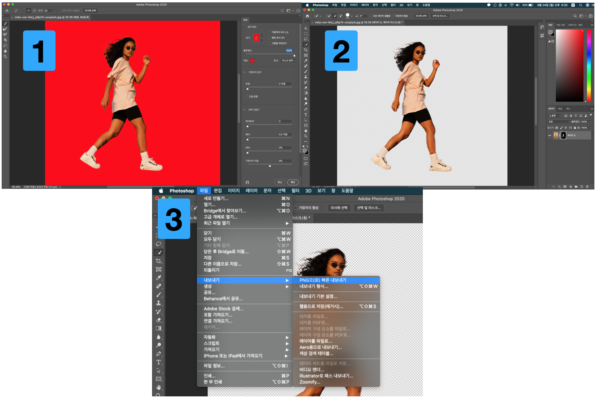The image size is (595, 397).
Task: Enable the 고급 반경 checkbox
Action: [247, 97]
